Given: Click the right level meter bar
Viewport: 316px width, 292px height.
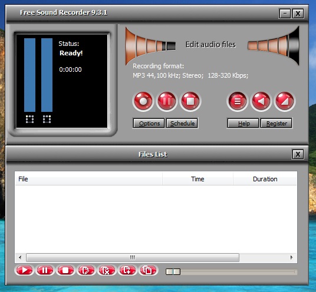Looking at the screenshot, I should pos(47,75).
